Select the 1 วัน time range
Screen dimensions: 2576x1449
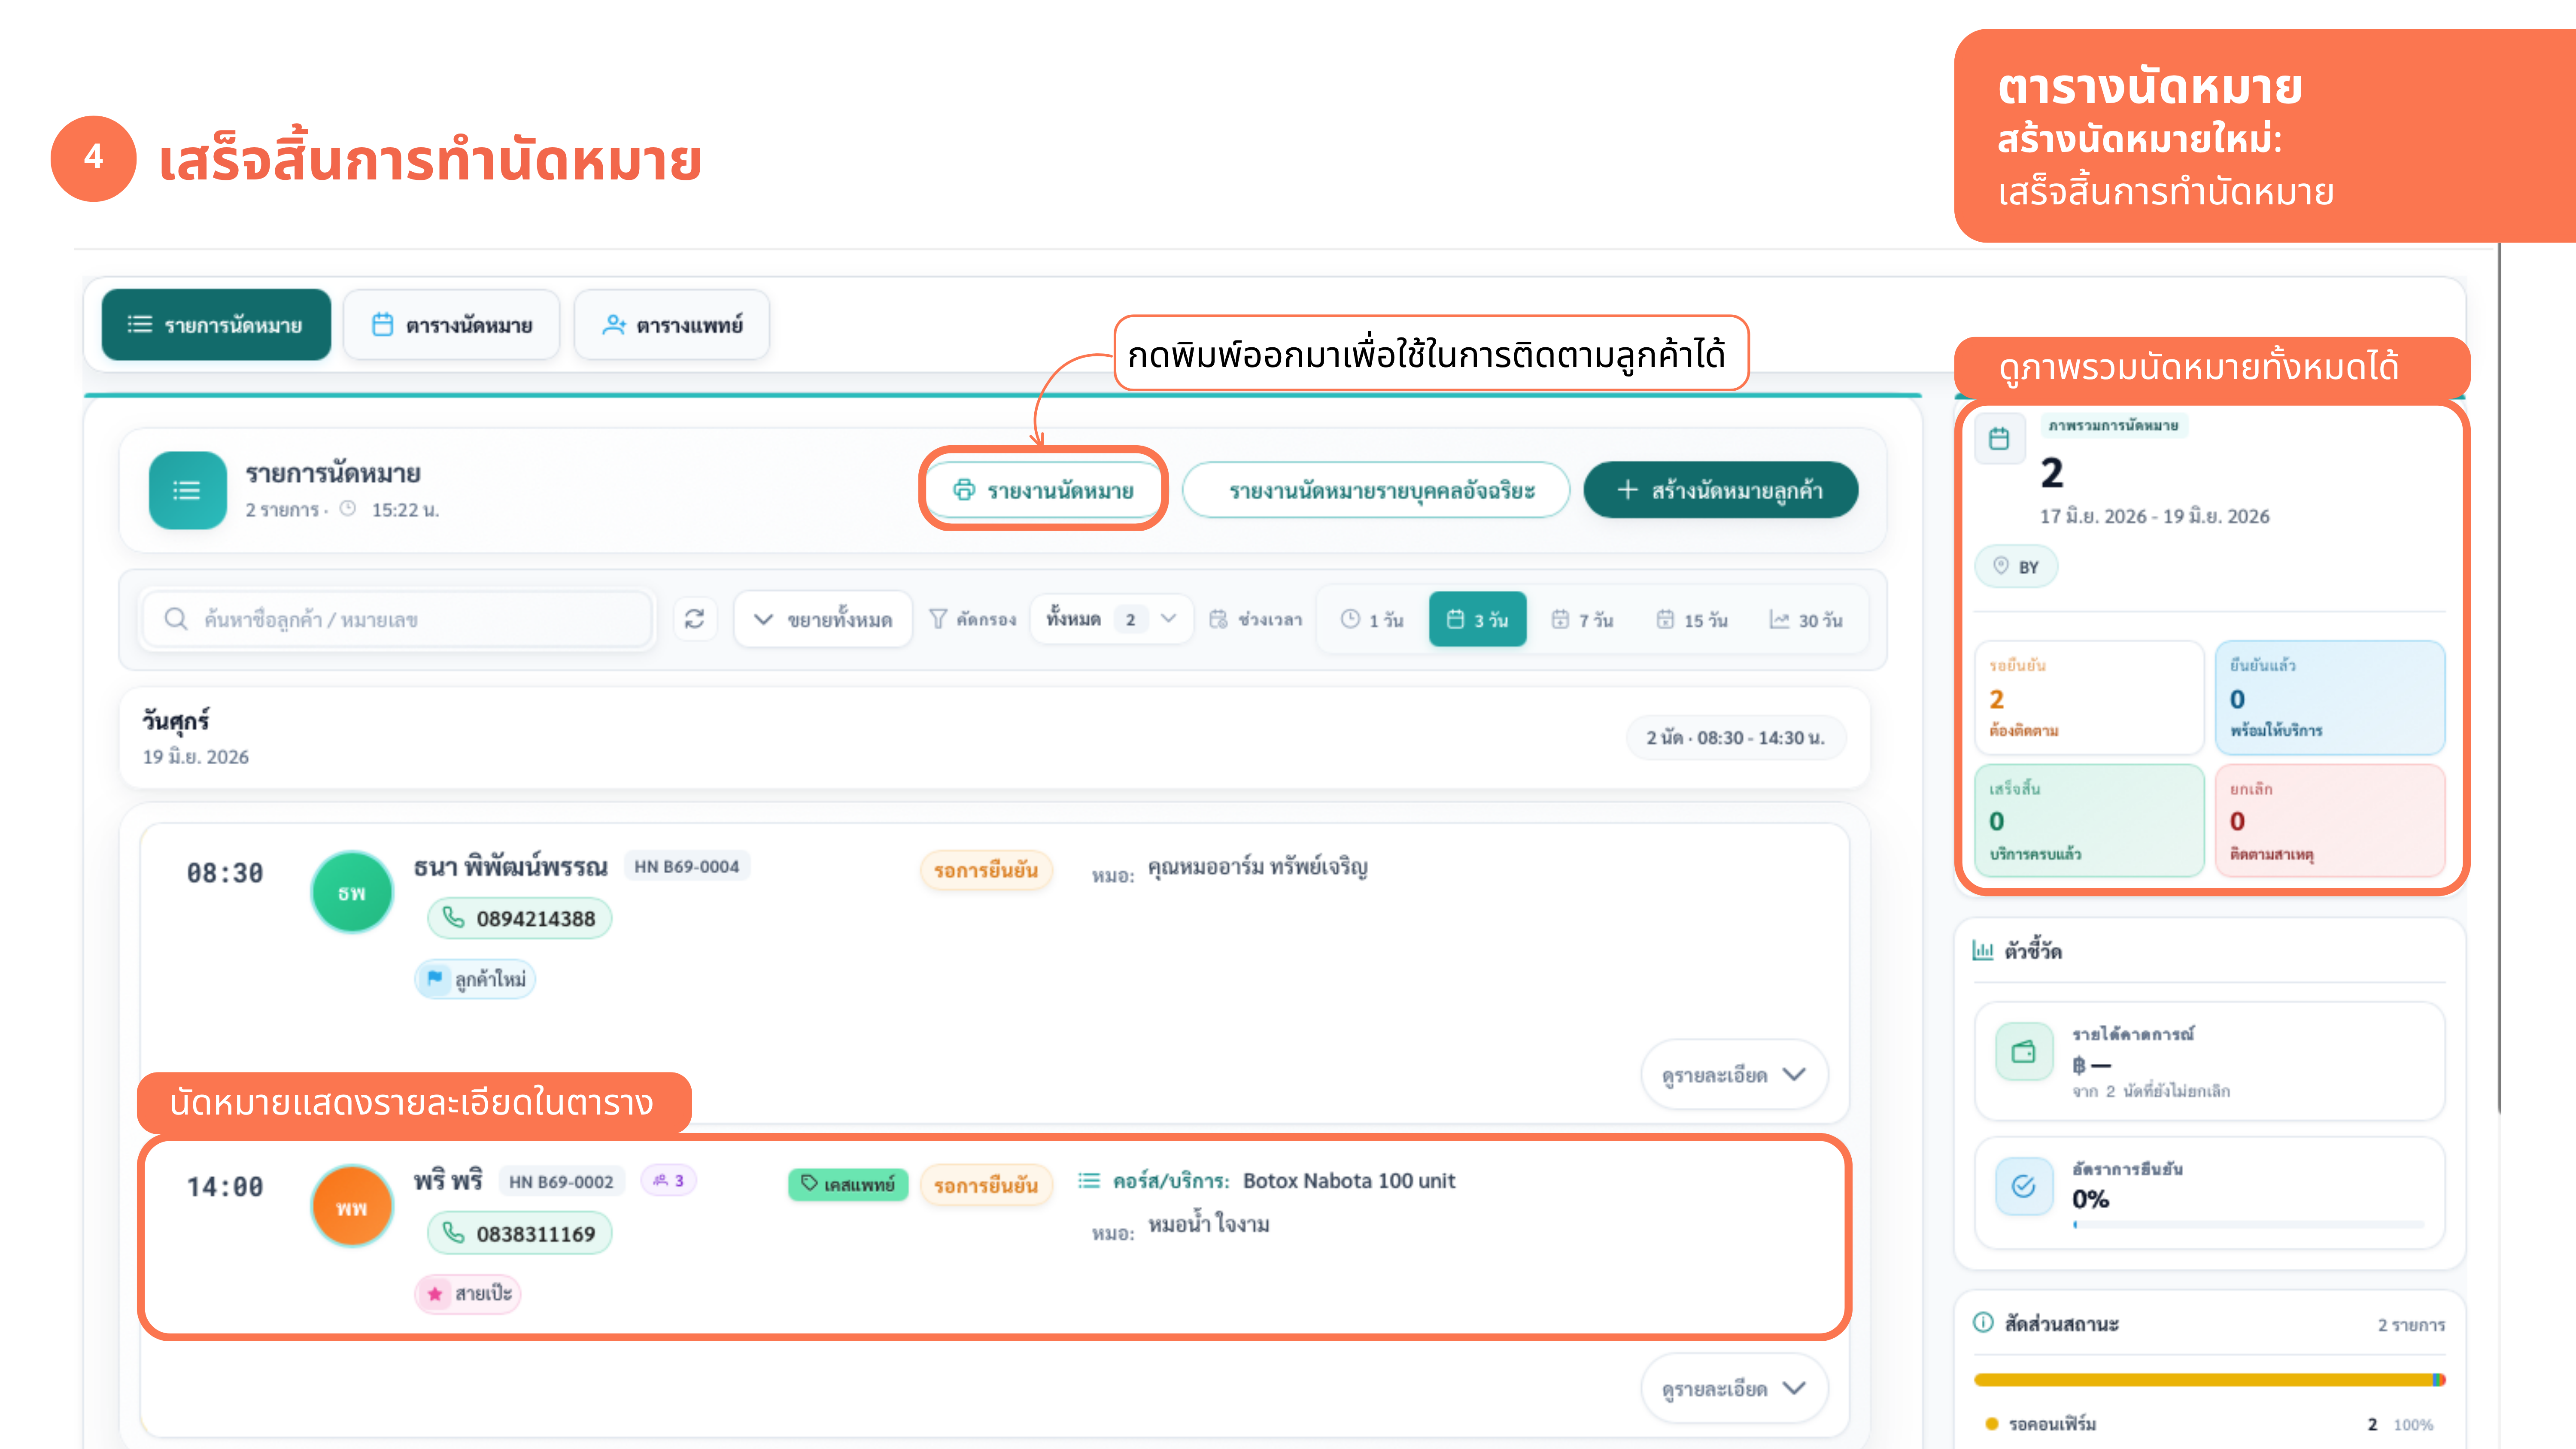point(1372,620)
